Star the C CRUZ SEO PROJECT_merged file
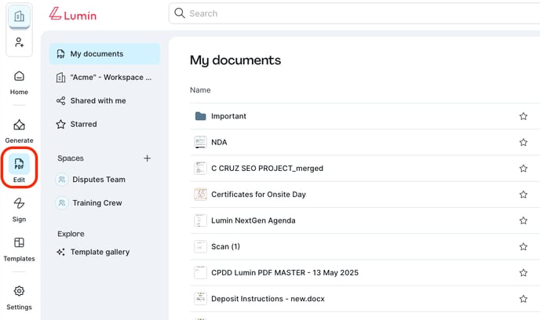Viewport: 540px width, 320px height. point(524,169)
